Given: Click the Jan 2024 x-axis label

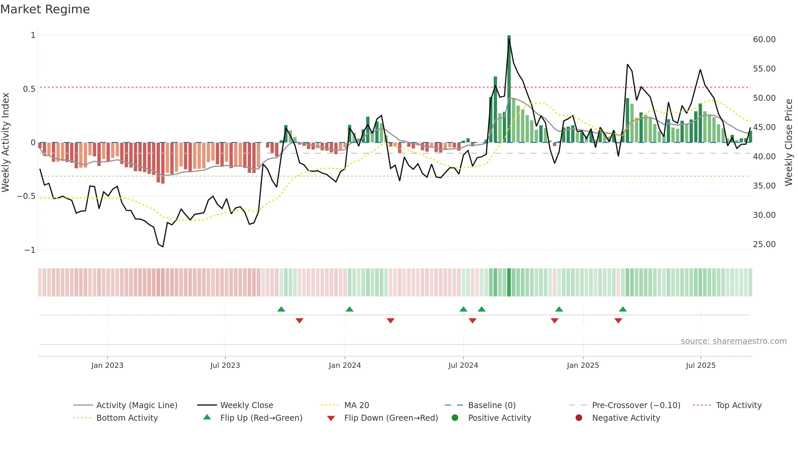Looking at the screenshot, I should (345, 365).
